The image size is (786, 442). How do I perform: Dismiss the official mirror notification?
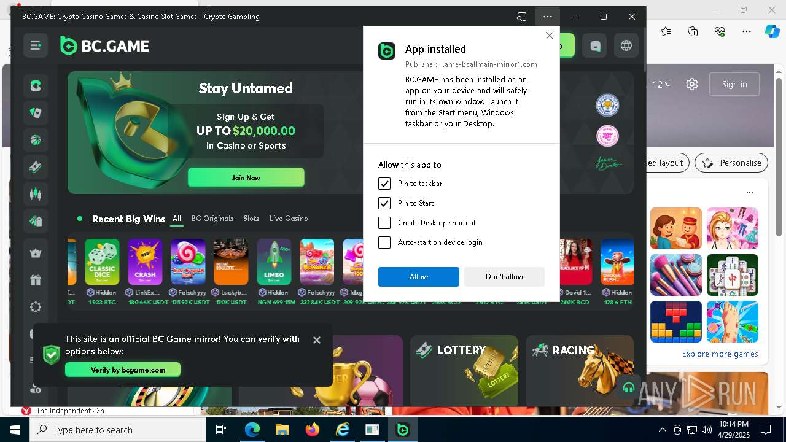click(x=317, y=339)
